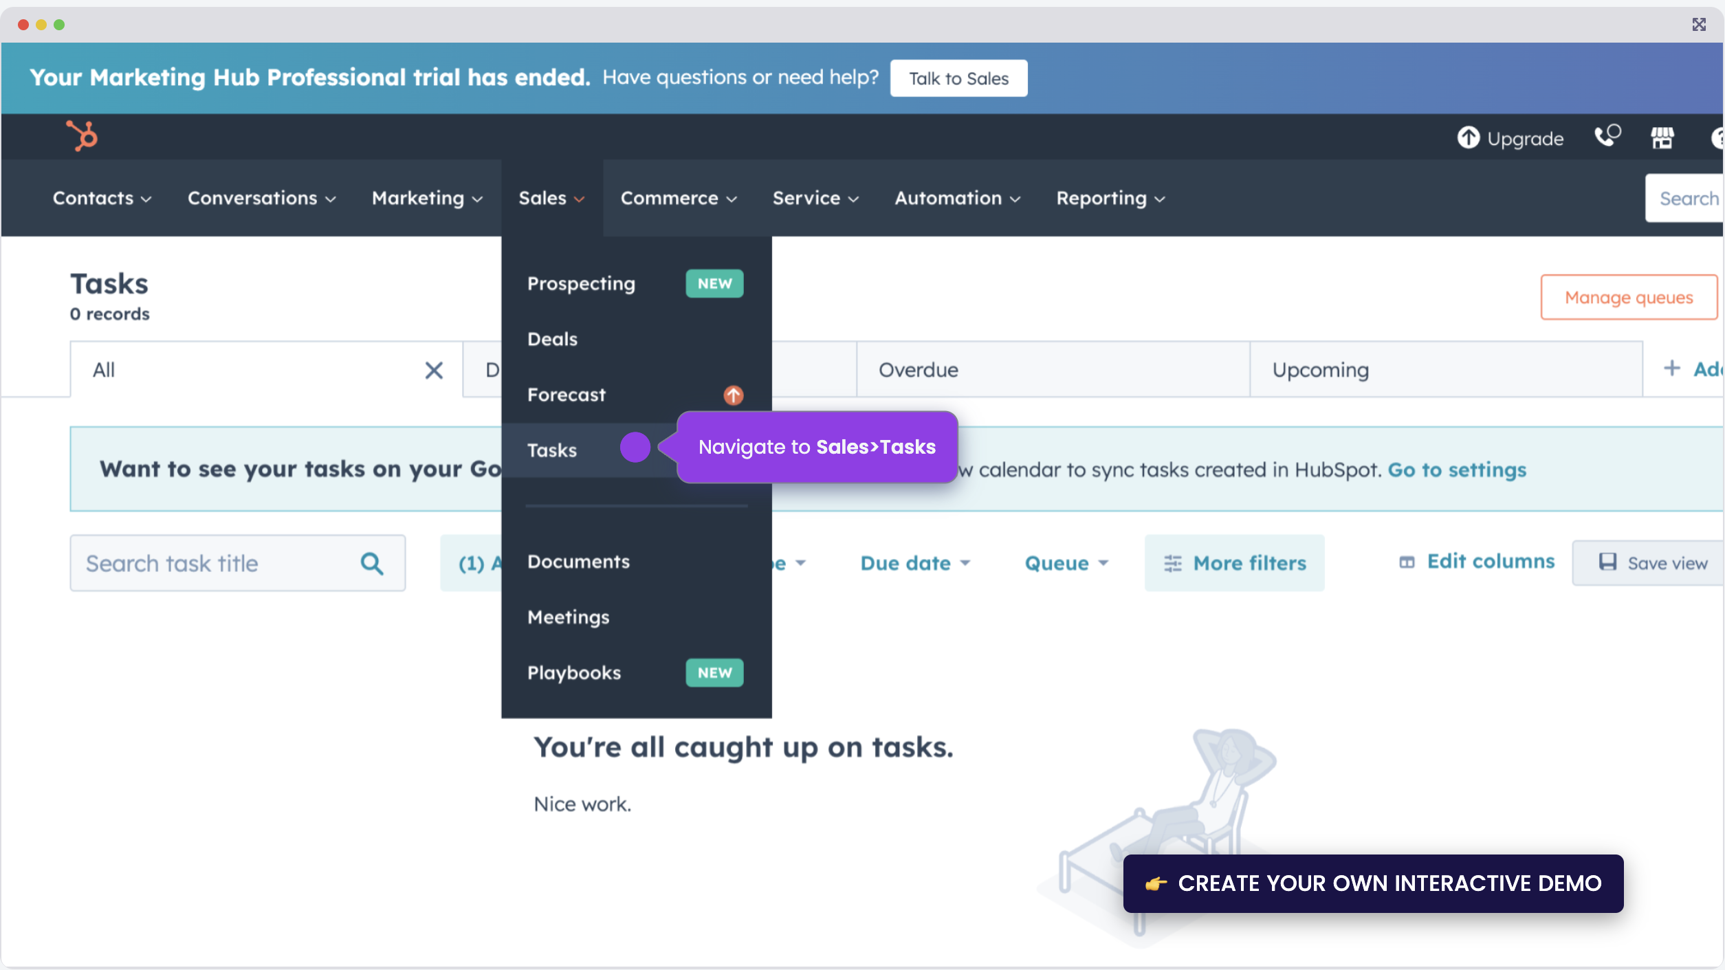Clear the All view with the X

pyautogui.click(x=434, y=370)
